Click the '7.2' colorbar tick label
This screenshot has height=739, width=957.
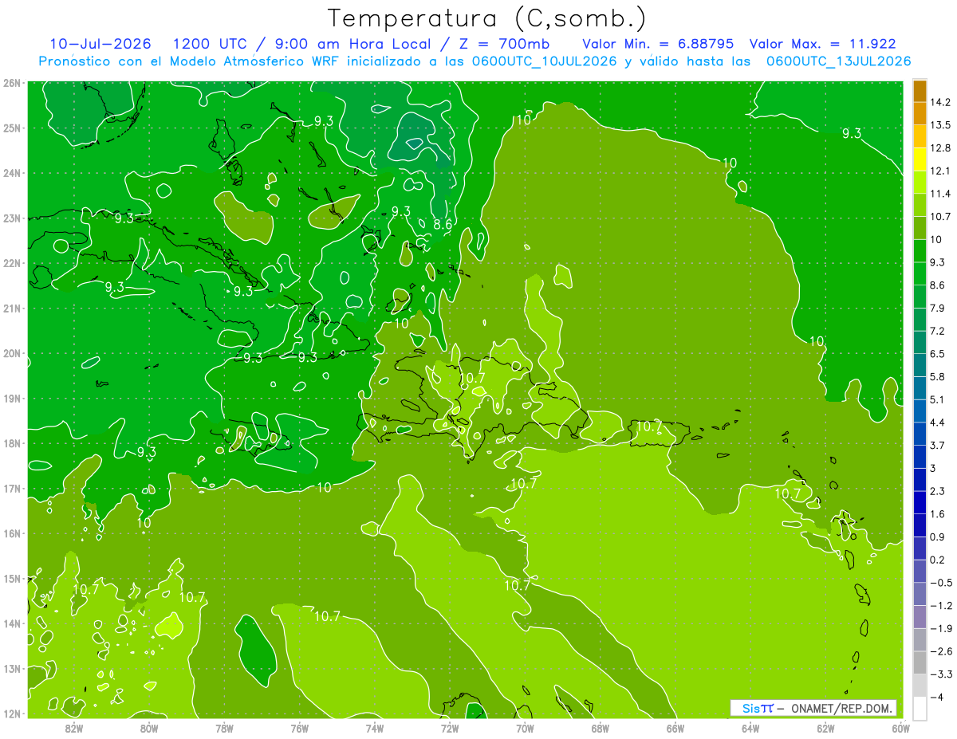tap(937, 331)
